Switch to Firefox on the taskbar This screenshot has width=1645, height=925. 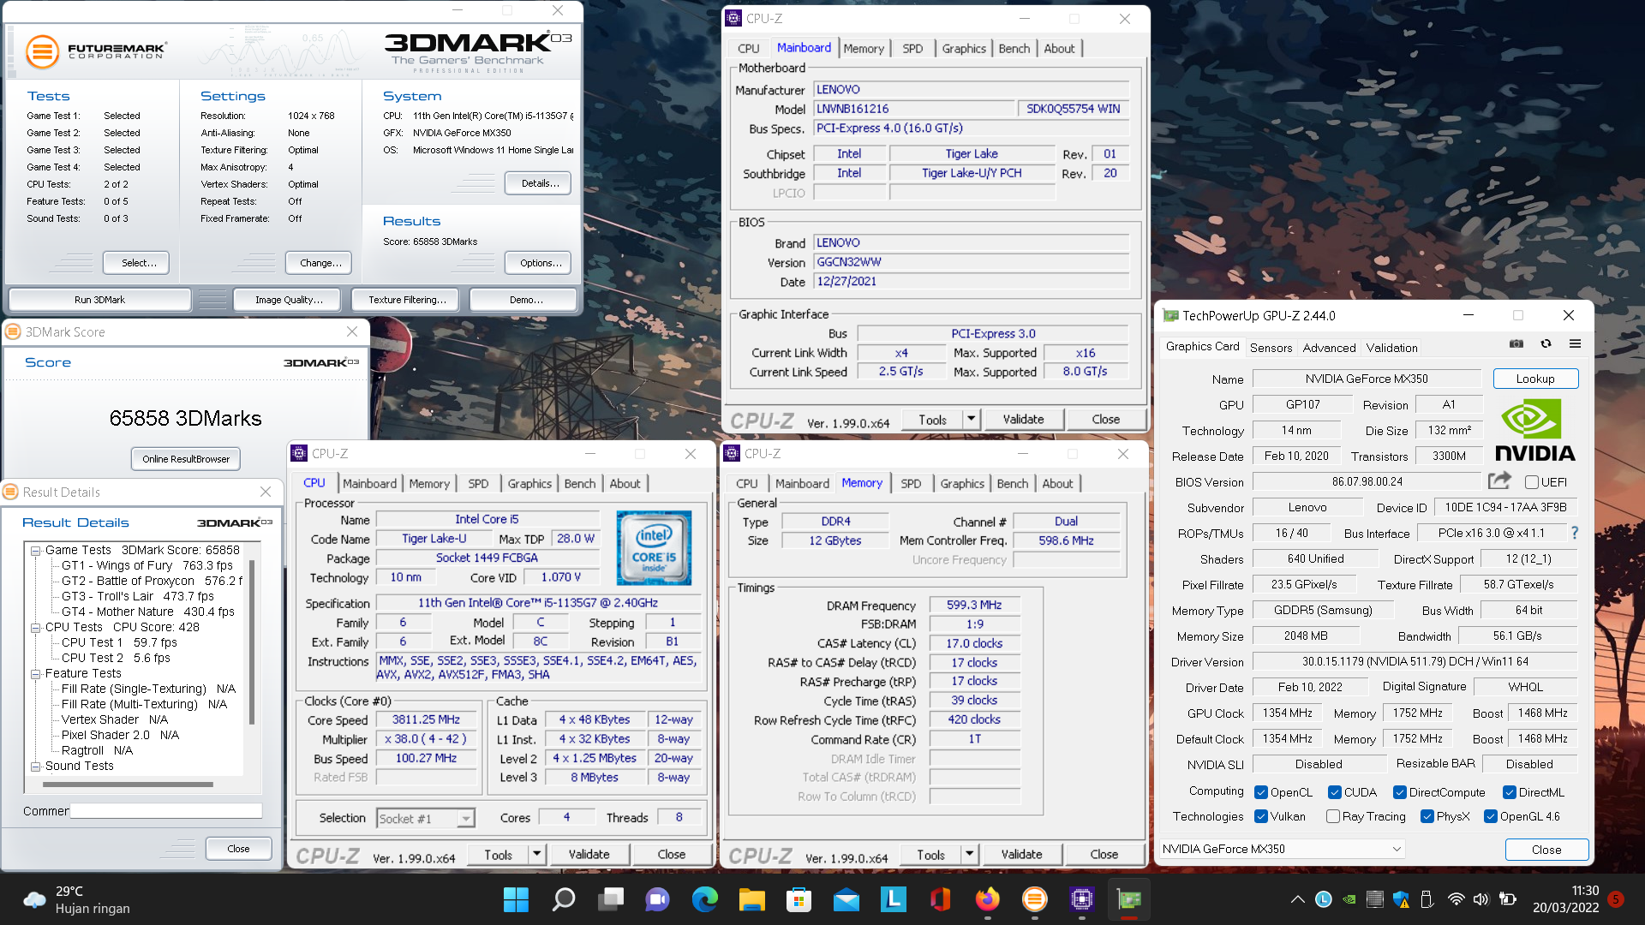pyautogui.click(x=987, y=899)
